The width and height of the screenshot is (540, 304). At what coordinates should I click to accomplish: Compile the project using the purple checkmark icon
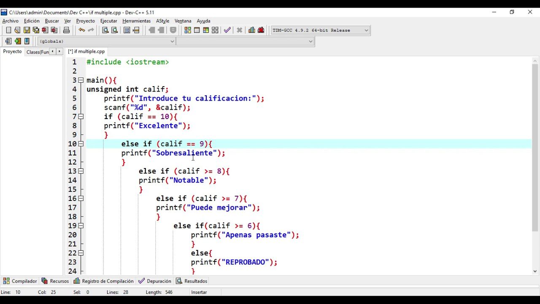click(x=227, y=30)
